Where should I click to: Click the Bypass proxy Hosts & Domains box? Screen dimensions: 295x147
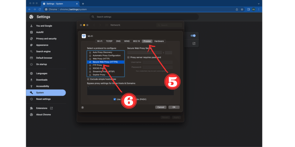(x=131, y=90)
